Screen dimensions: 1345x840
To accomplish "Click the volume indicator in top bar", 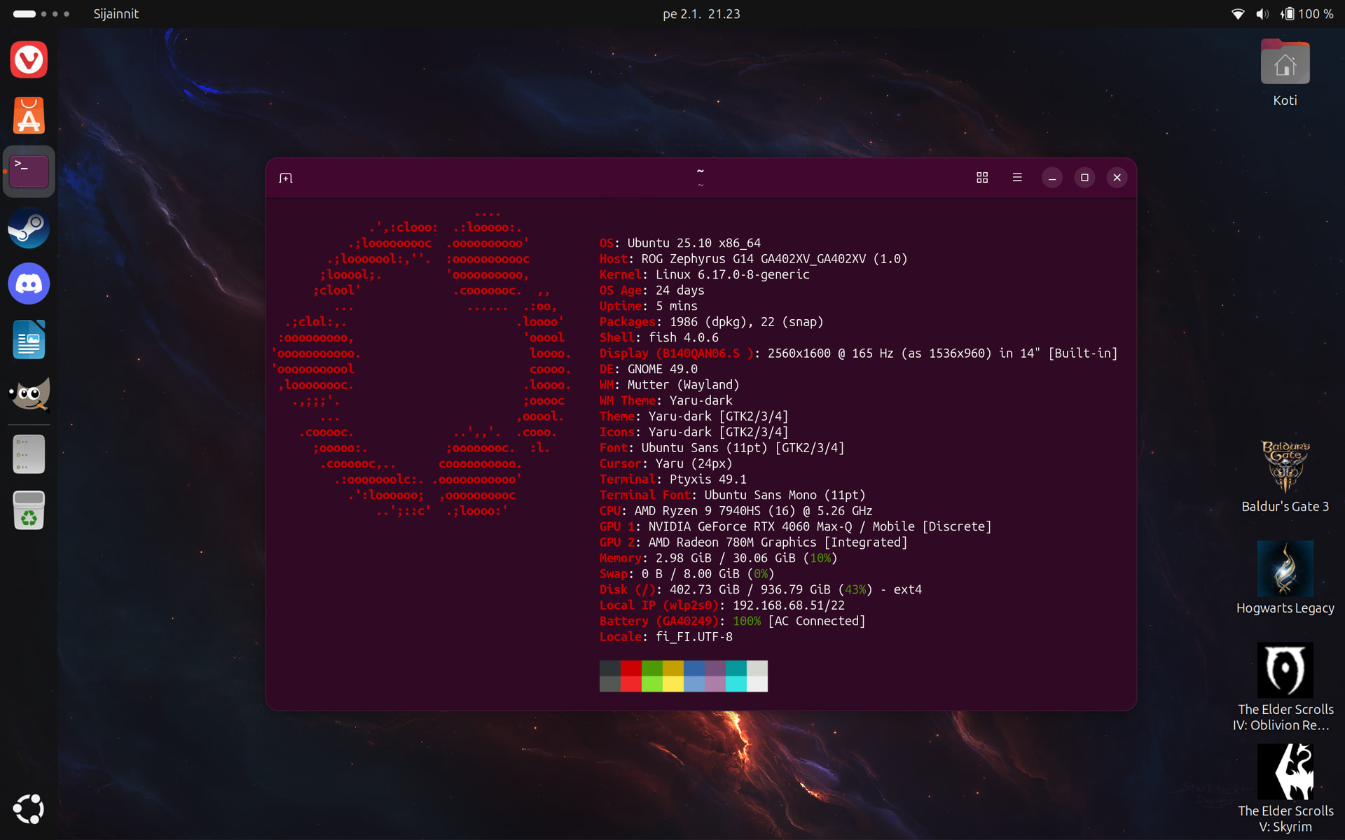I will point(1262,14).
